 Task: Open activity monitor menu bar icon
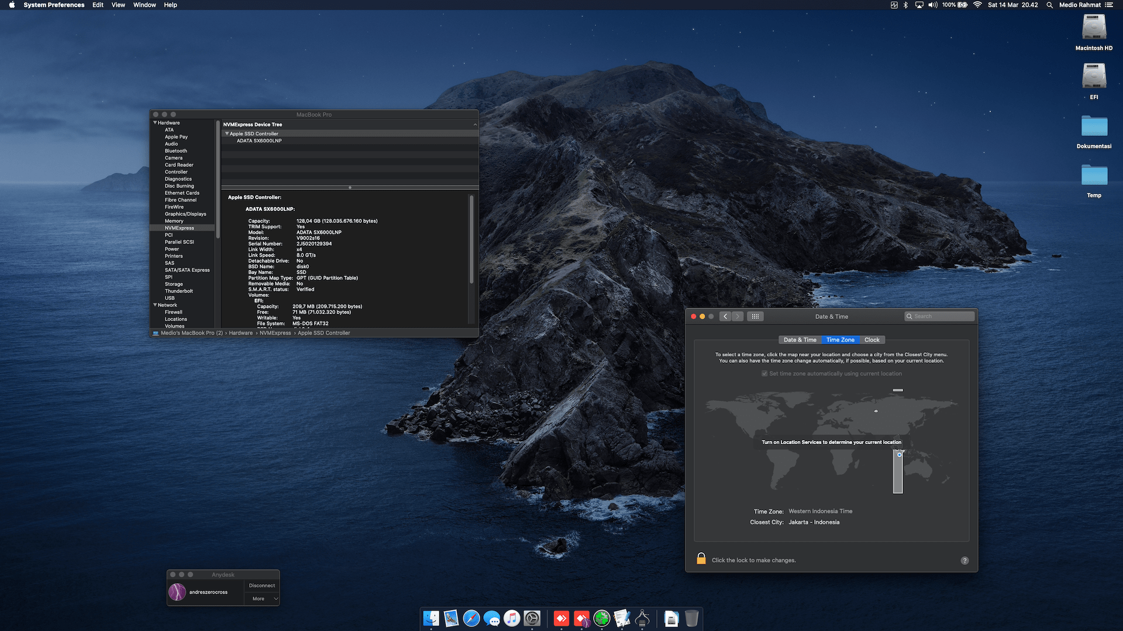pyautogui.click(x=894, y=5)
